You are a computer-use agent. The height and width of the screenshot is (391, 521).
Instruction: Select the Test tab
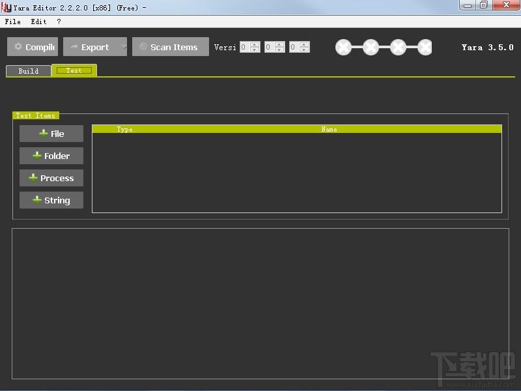pyautogui.click(x=74, y=70)
